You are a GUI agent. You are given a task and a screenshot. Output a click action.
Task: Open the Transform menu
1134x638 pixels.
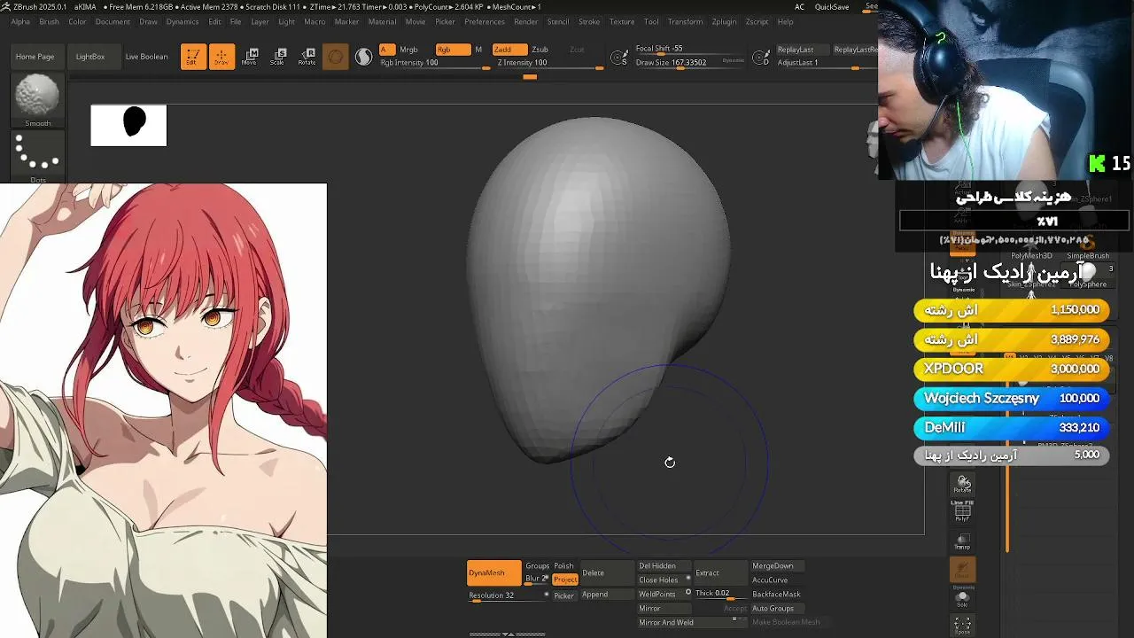[685, 21]
